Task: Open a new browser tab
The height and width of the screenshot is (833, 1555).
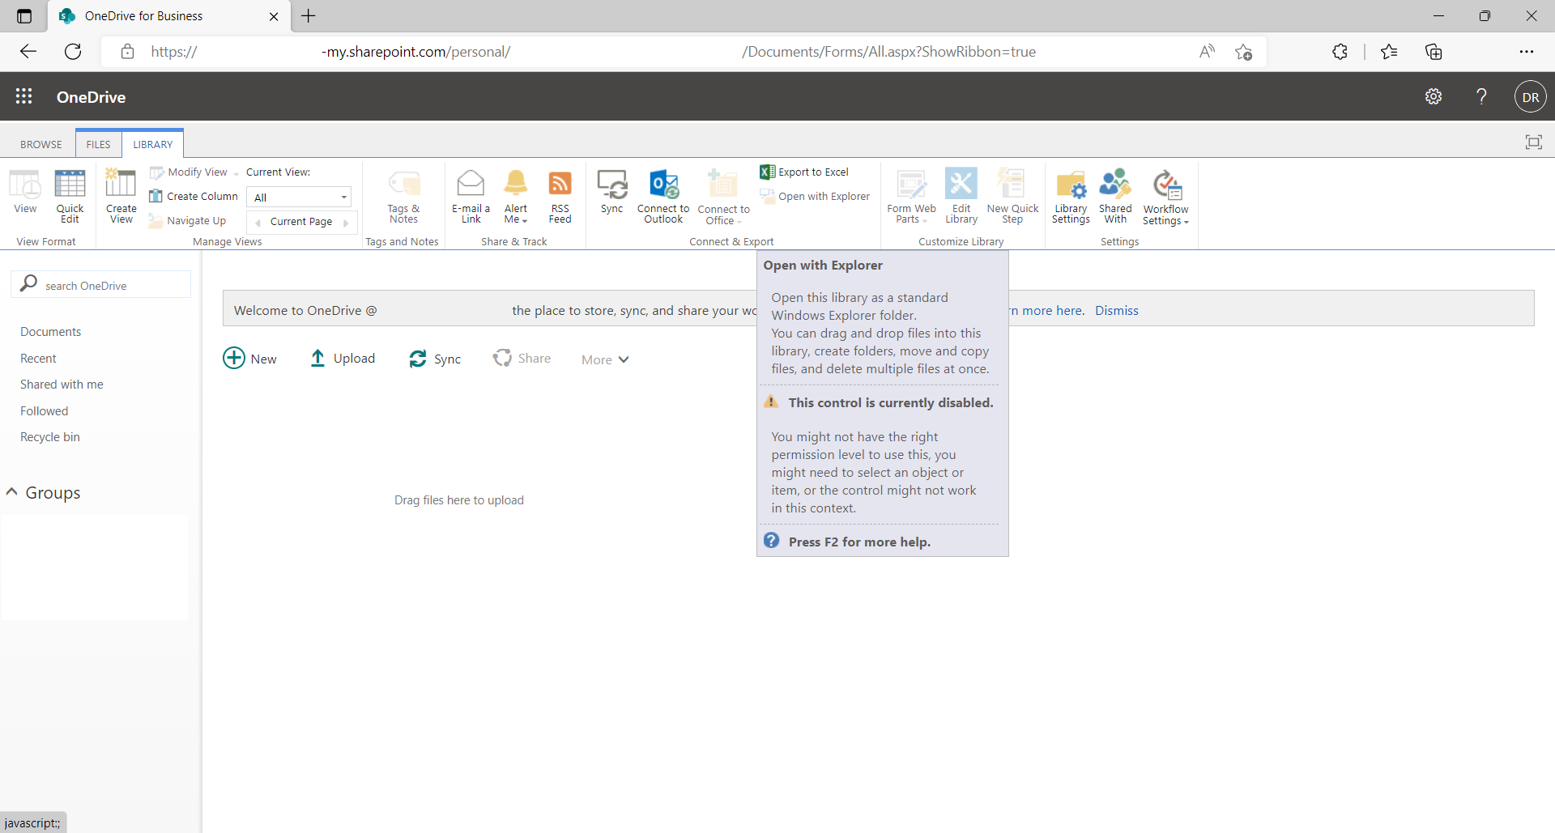Action: pyautogui.click(x=309, y=15)
